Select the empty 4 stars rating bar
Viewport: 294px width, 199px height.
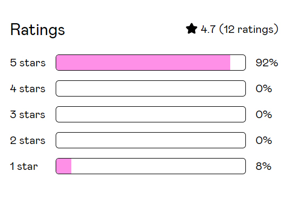(151, 88)
